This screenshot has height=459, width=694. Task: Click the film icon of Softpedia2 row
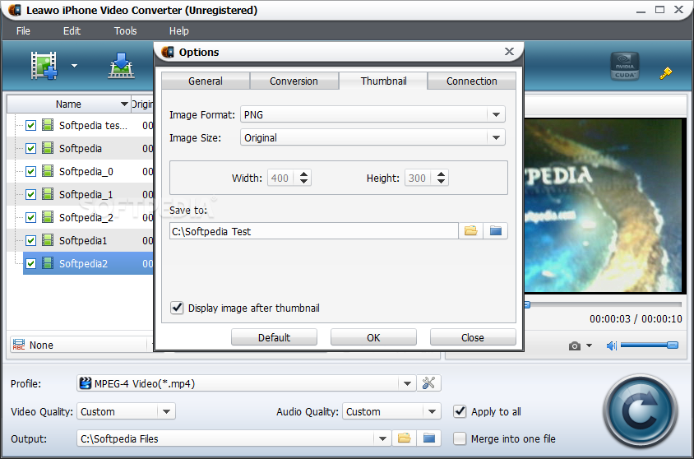pos(48,263)
